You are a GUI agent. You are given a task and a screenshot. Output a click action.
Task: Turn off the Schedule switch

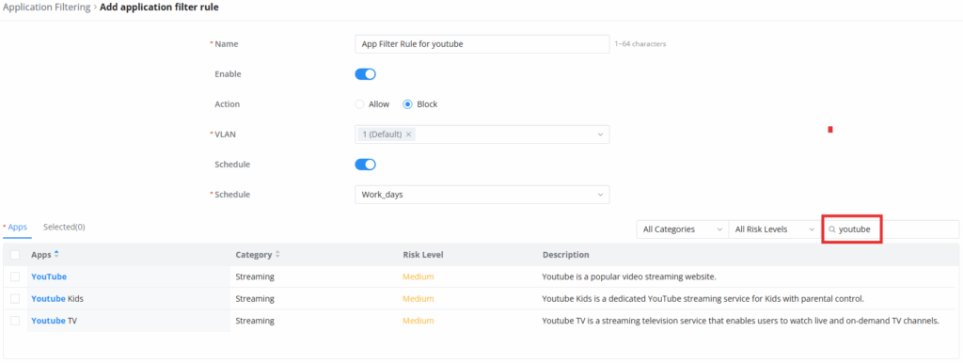pos(366,165)
